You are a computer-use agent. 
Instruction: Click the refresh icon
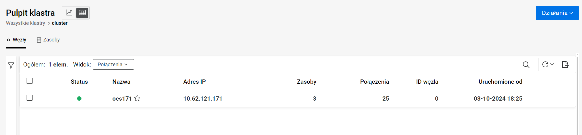(545, 65)
